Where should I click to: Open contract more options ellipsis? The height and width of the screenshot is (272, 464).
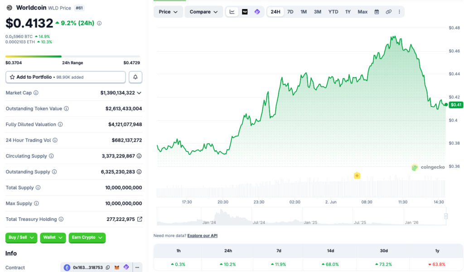[137, 267]
